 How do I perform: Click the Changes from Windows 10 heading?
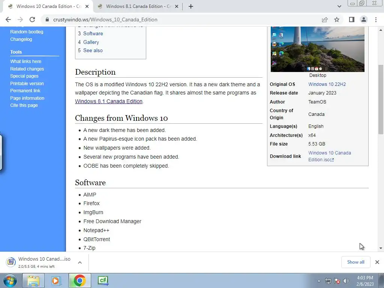point(121,118)
